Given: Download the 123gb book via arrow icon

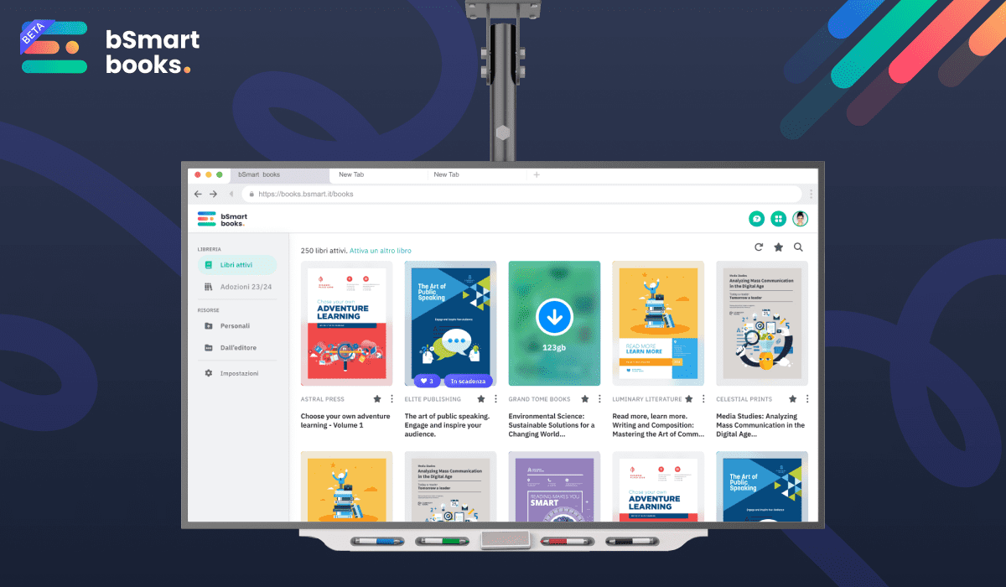Looking at the screenshot, I should click(x=554, y=317).
